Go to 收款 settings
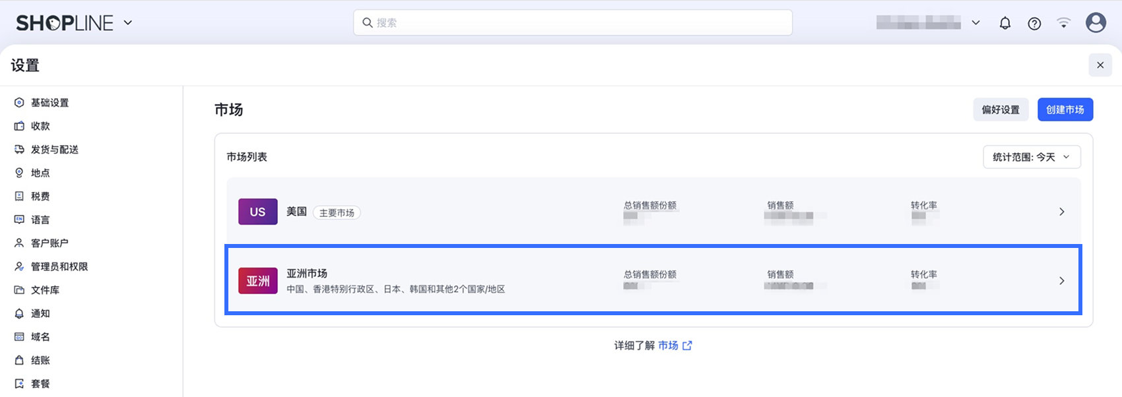This screenshot has height=397, width=1122. (40, 126)
